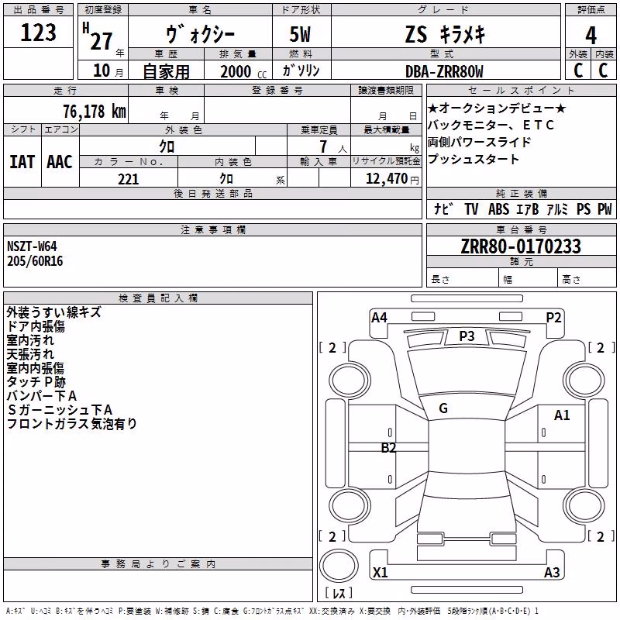Click damage mark A4 on diagram
The height and width of the screenshot is (620, 620).
379,318
